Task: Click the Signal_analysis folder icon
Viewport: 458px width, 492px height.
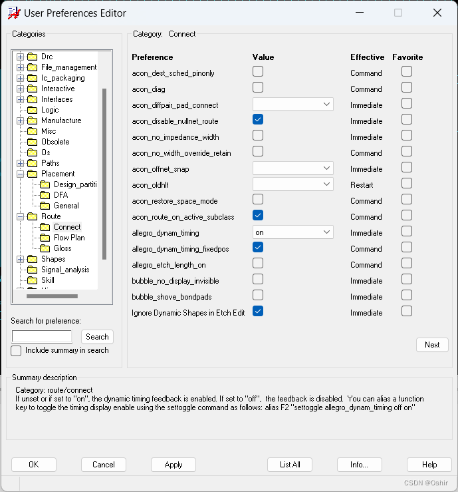Action: point(32,270)
